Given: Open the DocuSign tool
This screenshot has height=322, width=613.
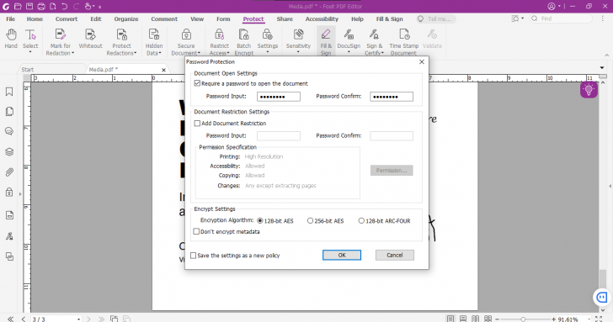Looking at the screenshot, I should tap(349, 39).
